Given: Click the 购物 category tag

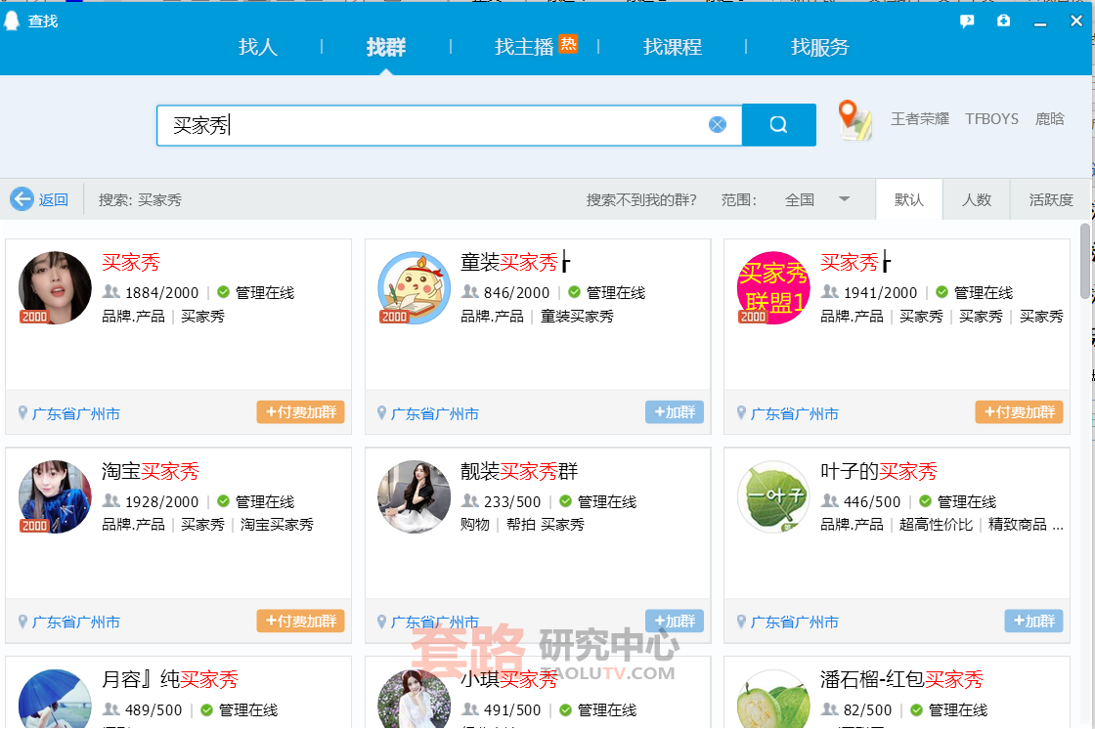Looking at the screenshot, I should (x=475, y=525).
